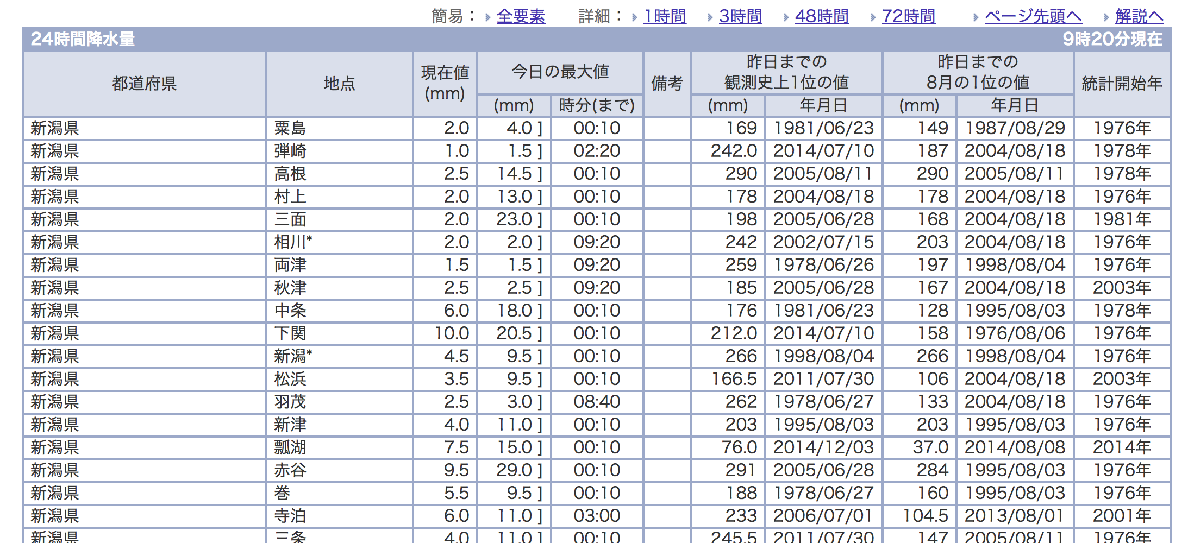Open the 全要素 simple view link

tap(520, 16)
